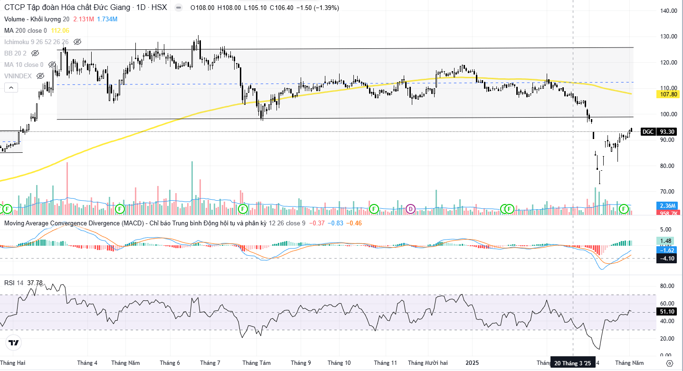Select the red 2.131M volume value
Image resolution: width=683 pixels, height=371 pixels.
click(x=83, y=19)
